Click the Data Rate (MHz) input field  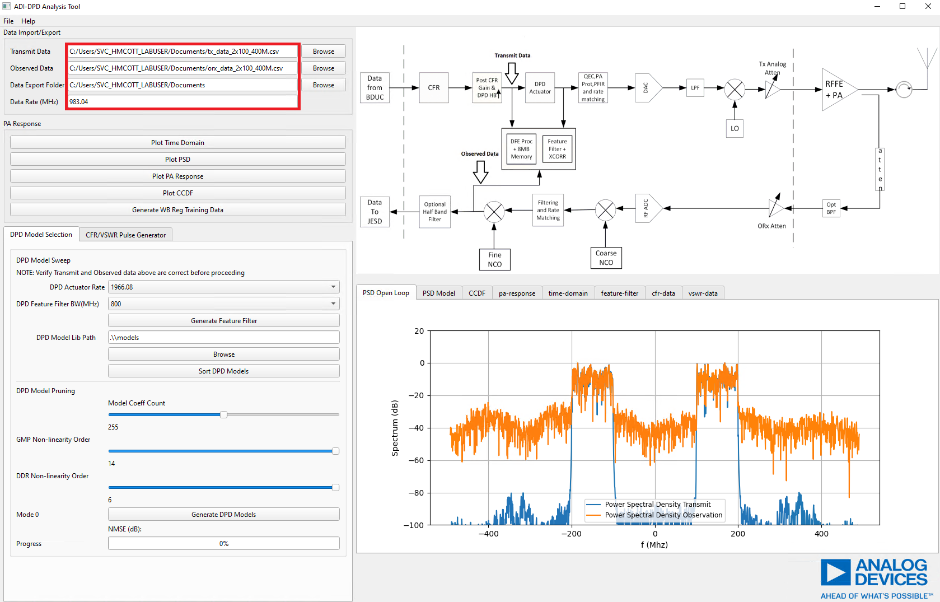coord(183,101)
